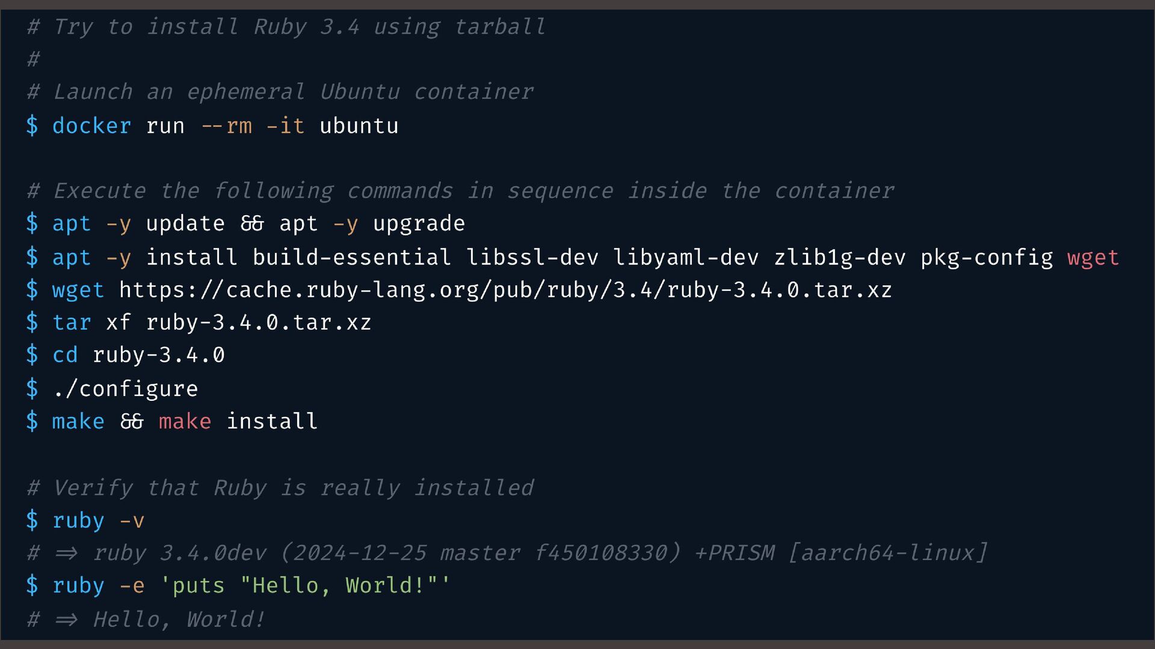Screen dimensions: 1155x649
Task: Click the "Verify that Ruby is really installed" comment
Action: [293, 488]
